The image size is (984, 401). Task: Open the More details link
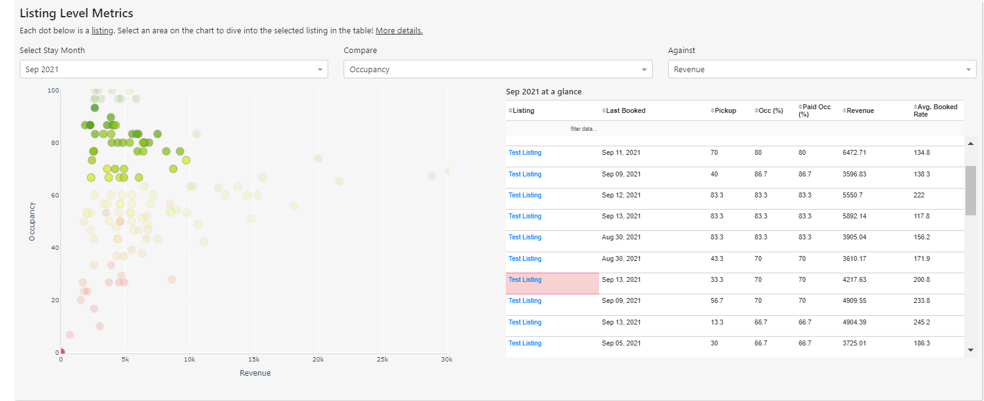pos(399,31)
